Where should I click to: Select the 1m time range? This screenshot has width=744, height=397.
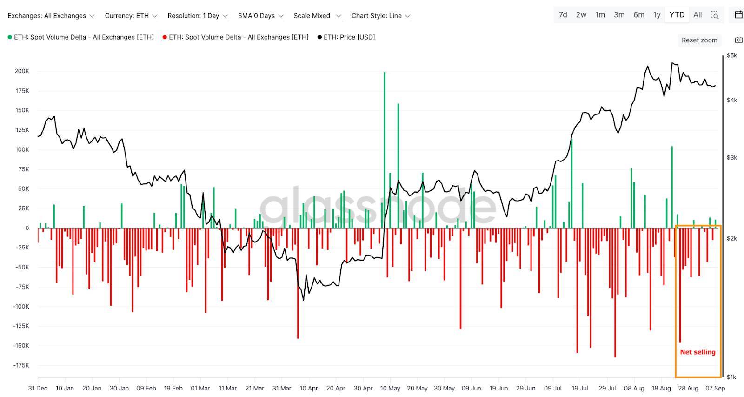tap(600, 15)
